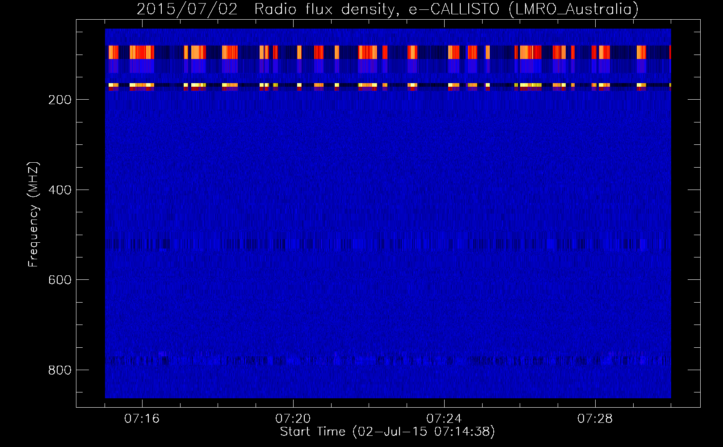The height and width of the screenshot is (447, 723).
Task: Click the 07:16 time tick label
Action: tap(142, 419)
